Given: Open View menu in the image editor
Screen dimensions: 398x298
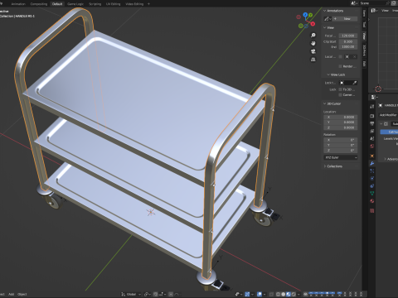Looking at the screenshot, I should 385,11.
